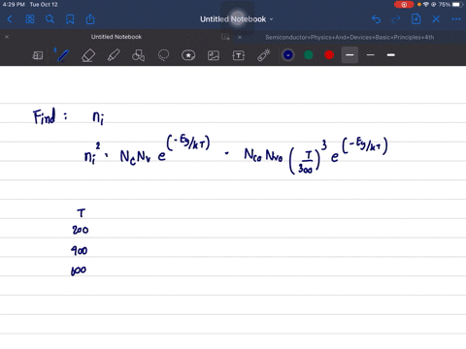Tap the battery status icon
466x349 pixels.
click(x=457, y=5)
